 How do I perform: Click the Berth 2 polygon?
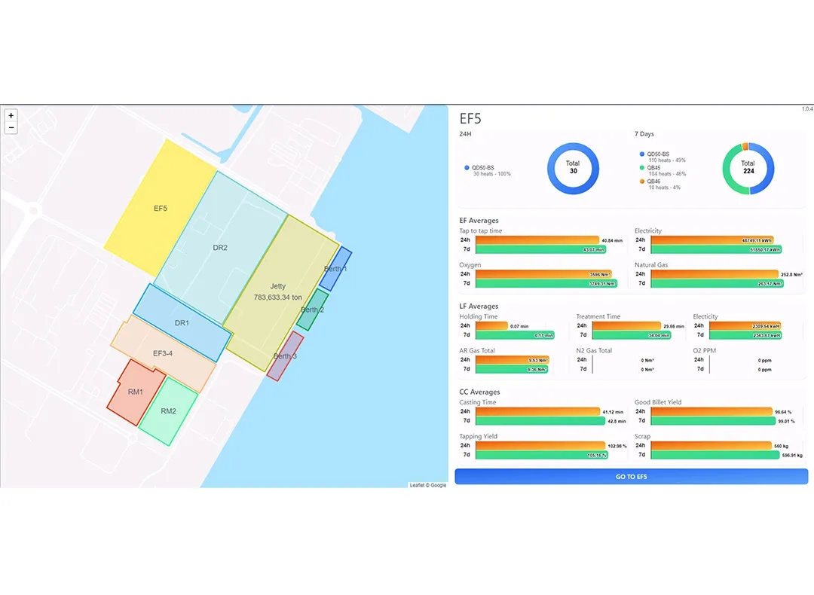[312, 310]
